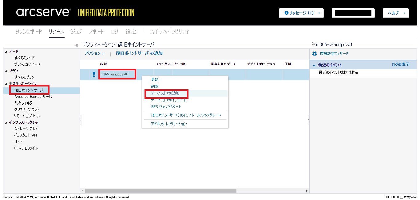Select インスタント VM in the tree
Viewport: 420px width, 200px height.
pyautogui.click(x=26, y=135)
